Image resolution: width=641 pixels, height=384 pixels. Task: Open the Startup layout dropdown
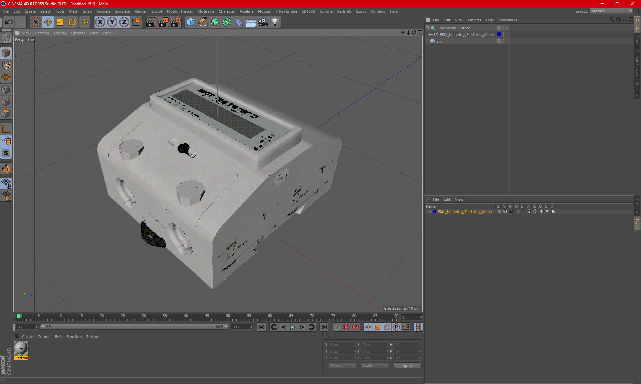pos(612,11)
